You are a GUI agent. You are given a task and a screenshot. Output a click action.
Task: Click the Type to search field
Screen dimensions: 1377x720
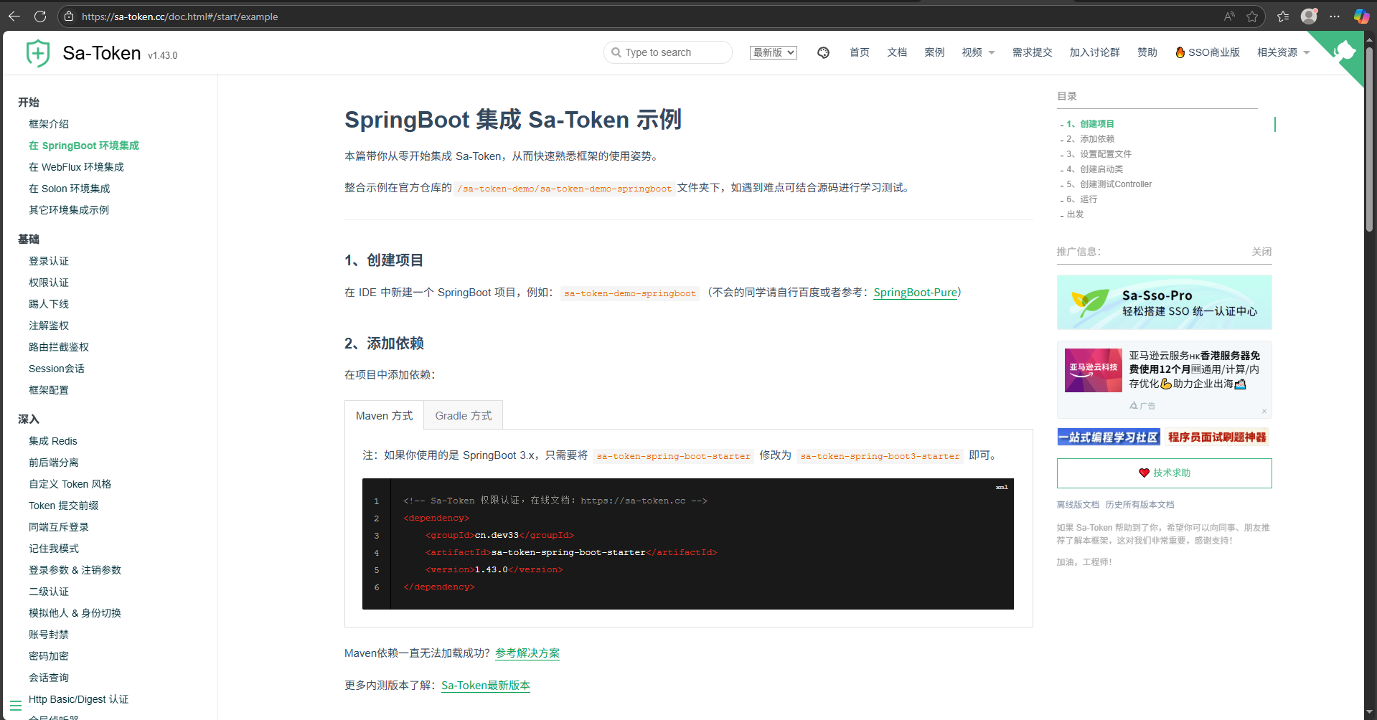coord(668,52)
